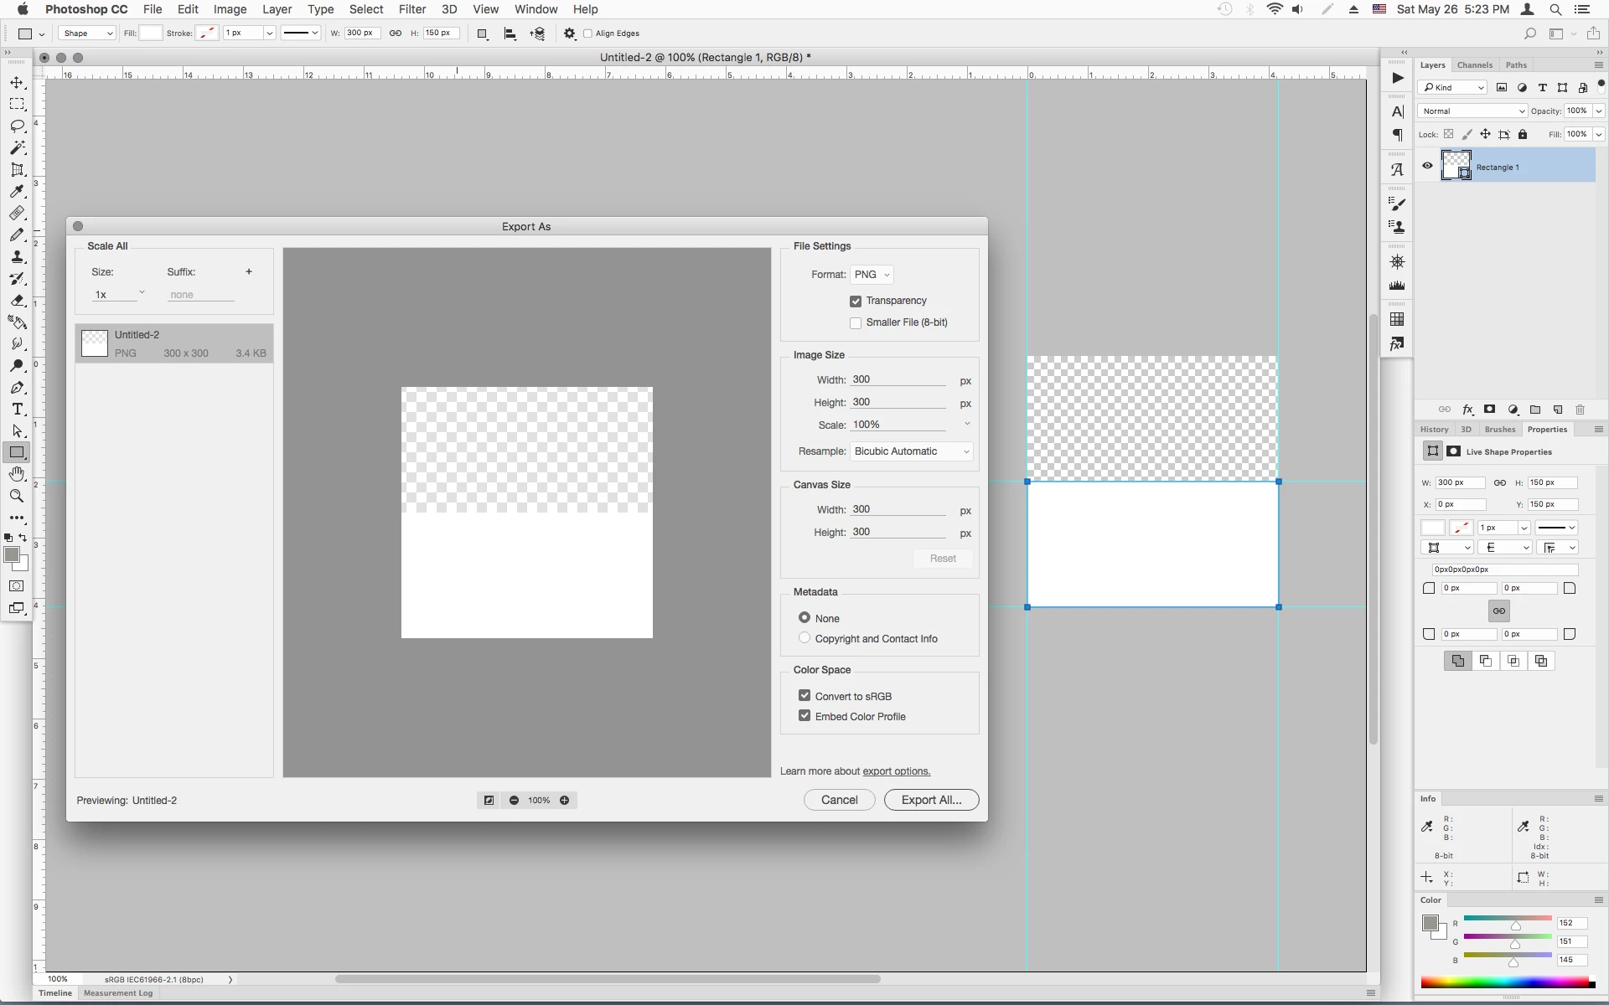Enable Smaller File (8-bit) option

[x=856, y=323]
